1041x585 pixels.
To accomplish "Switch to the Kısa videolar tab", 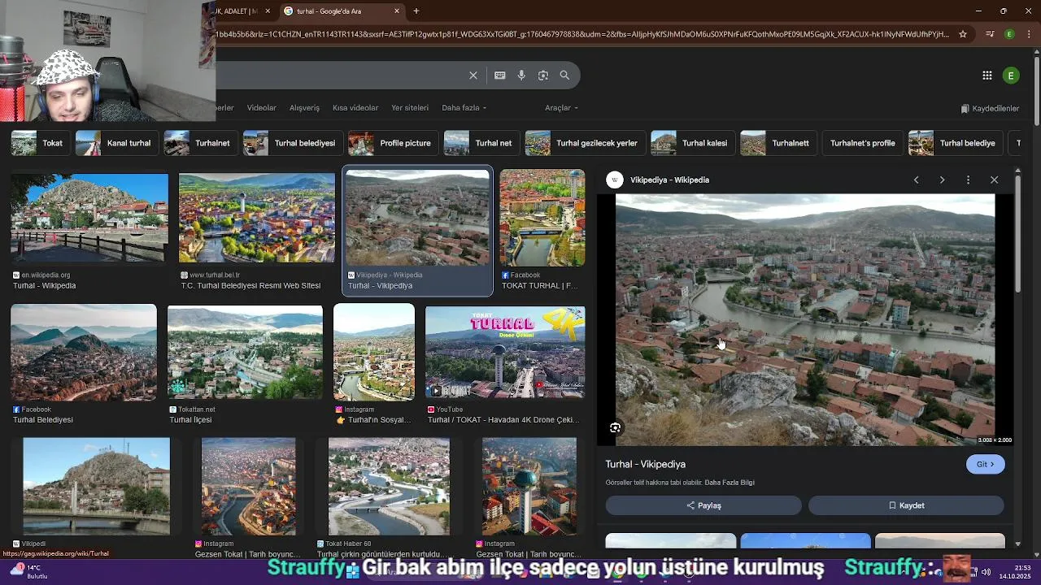I will click(355, 108).
